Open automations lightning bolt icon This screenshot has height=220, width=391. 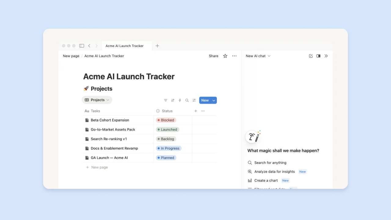point(180,100)
